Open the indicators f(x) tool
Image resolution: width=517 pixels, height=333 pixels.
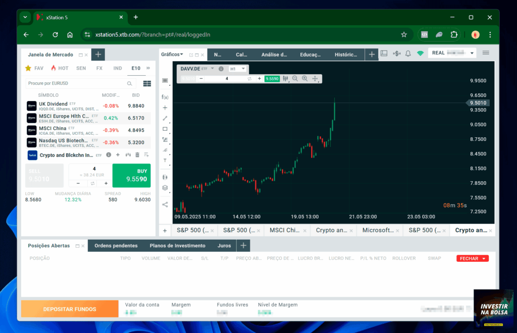(165, 97)
